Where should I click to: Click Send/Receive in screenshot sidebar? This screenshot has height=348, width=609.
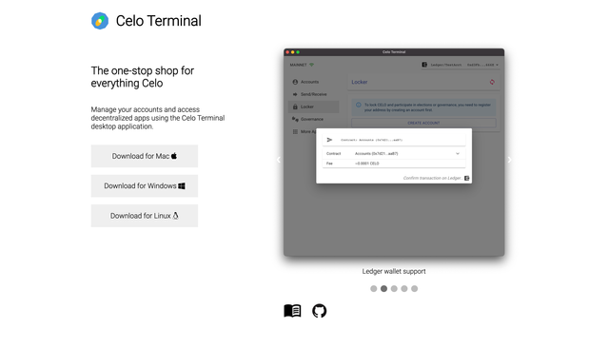(x=313, y=94)
